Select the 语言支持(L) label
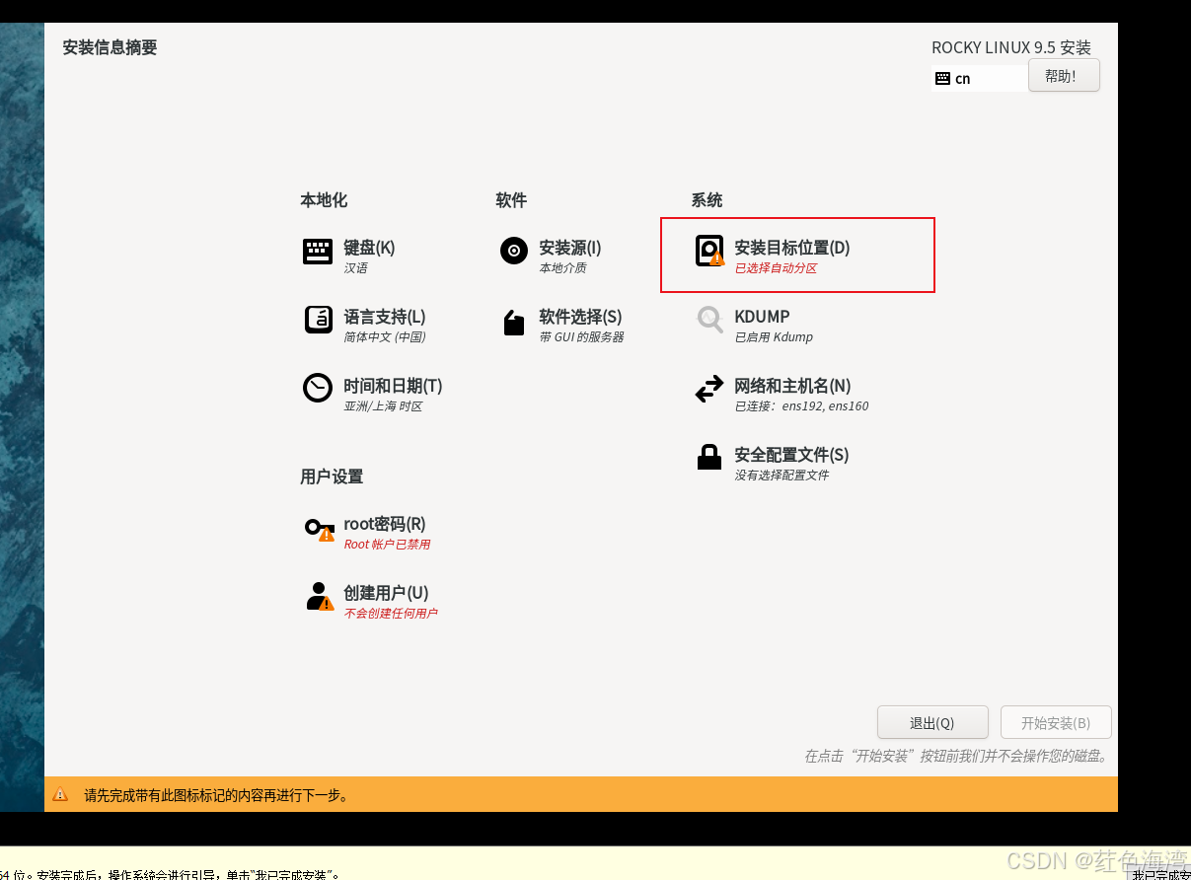The image size is (1191, 880). tap(385, 317)
